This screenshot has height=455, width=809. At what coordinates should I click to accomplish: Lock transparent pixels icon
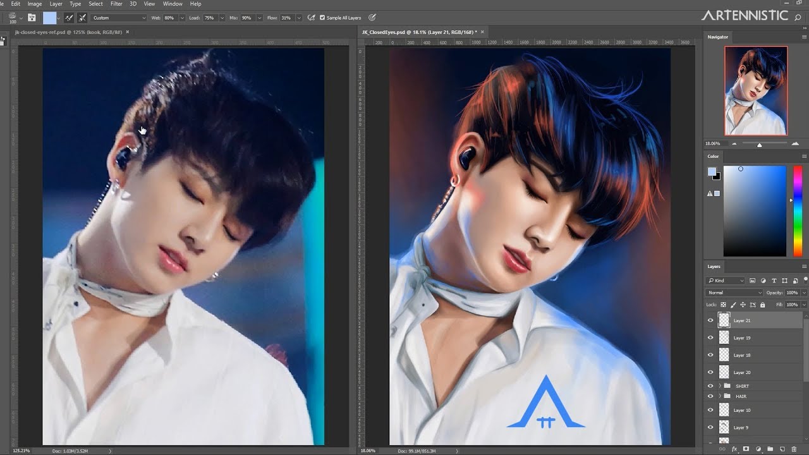pos(724,305)
